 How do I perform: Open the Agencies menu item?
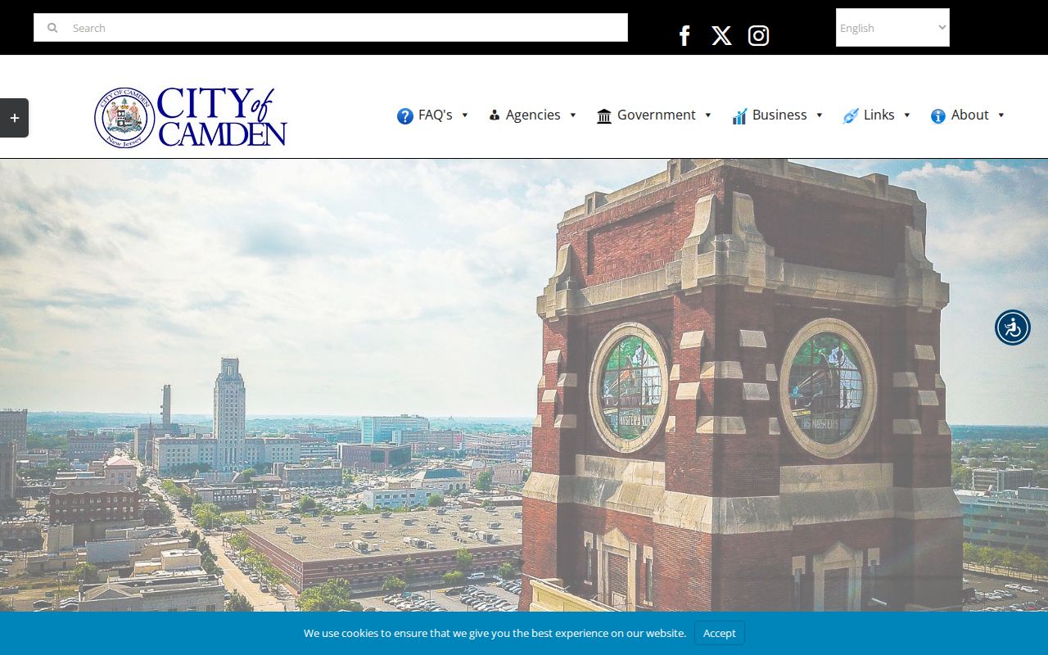click(533, 115)
